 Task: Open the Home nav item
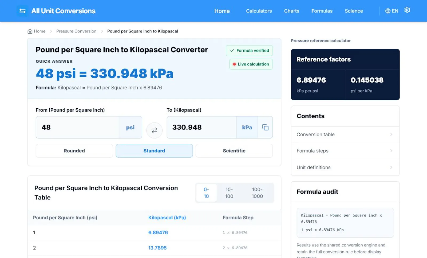pyautogui.click(x=222, y=11)
